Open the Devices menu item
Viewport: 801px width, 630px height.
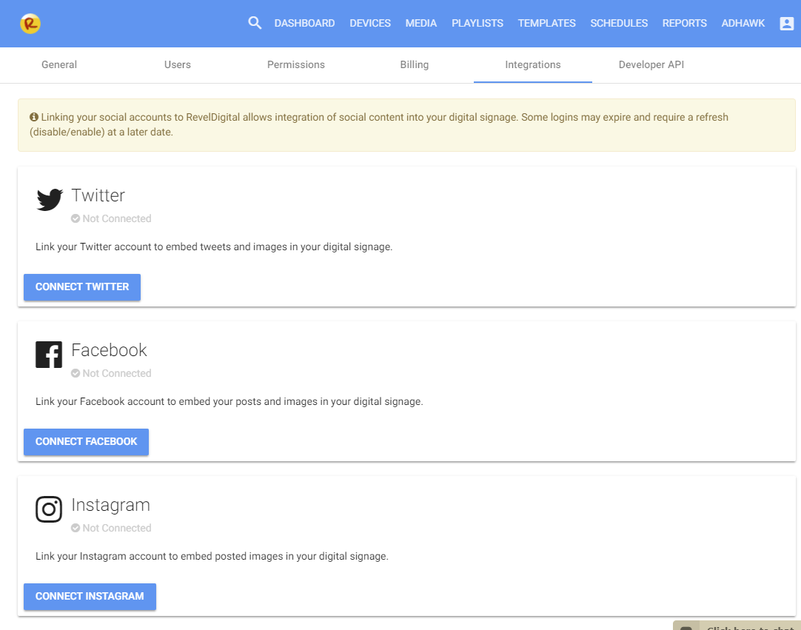click(x=370, y=24)
